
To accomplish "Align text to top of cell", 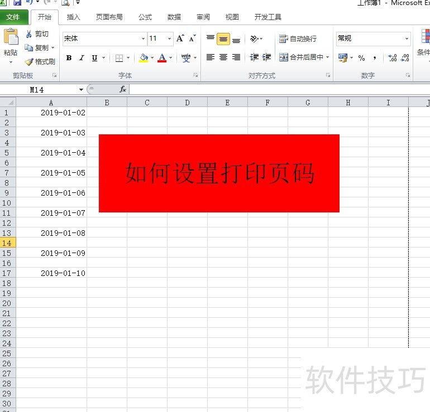I will coord(211,38).
